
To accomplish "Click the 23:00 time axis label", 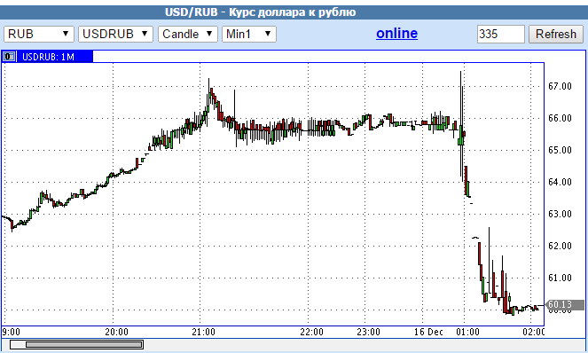I will (x=368, y=332).
